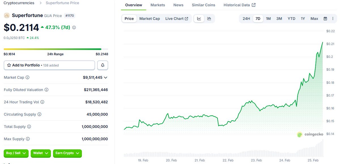Open the Historical Data tab
Screen dimensions: 340x164
pos(237,5)
